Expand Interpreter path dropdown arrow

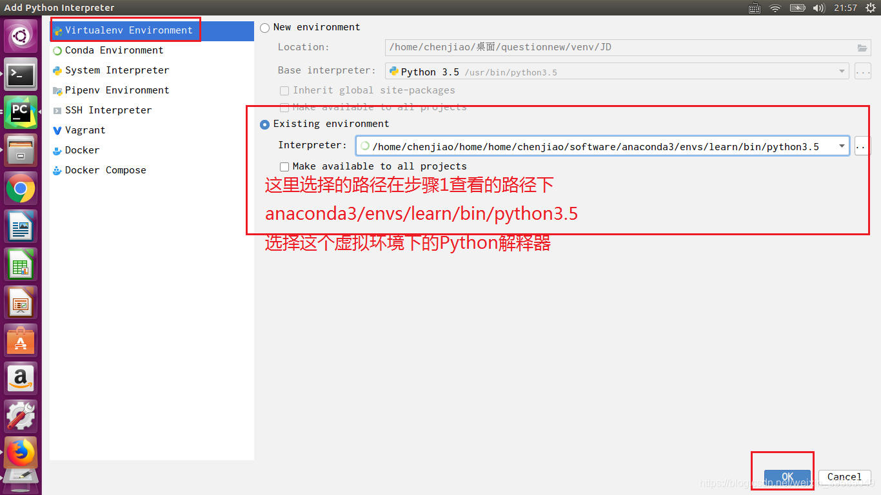click(842, 146)
